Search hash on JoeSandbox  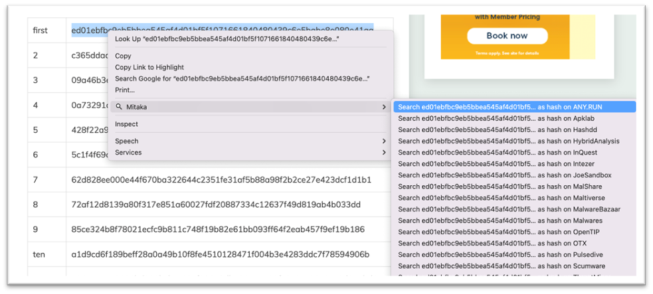[x=504, y=175]
